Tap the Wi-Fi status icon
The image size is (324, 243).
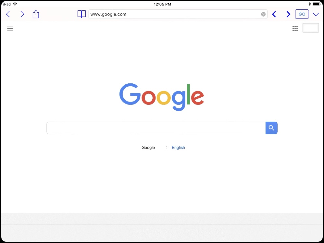(x=15, y=4)
